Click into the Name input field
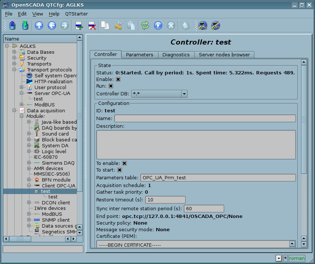Screen dimensions: 315x264 tap(205, 118)
